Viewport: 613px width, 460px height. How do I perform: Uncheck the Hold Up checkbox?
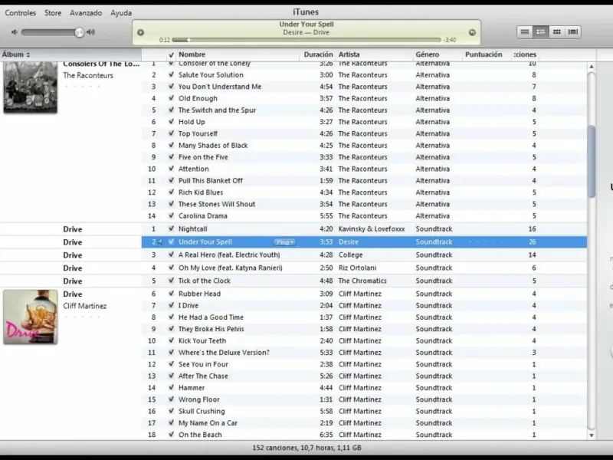(171, 122)
